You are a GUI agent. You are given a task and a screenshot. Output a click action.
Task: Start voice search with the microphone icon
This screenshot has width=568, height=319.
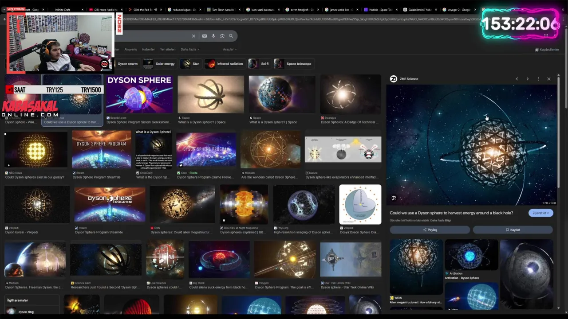[x=213, y=36]
